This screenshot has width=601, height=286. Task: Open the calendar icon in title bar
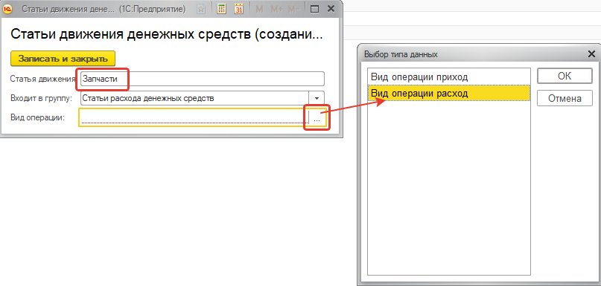click(x=239, y=9)
